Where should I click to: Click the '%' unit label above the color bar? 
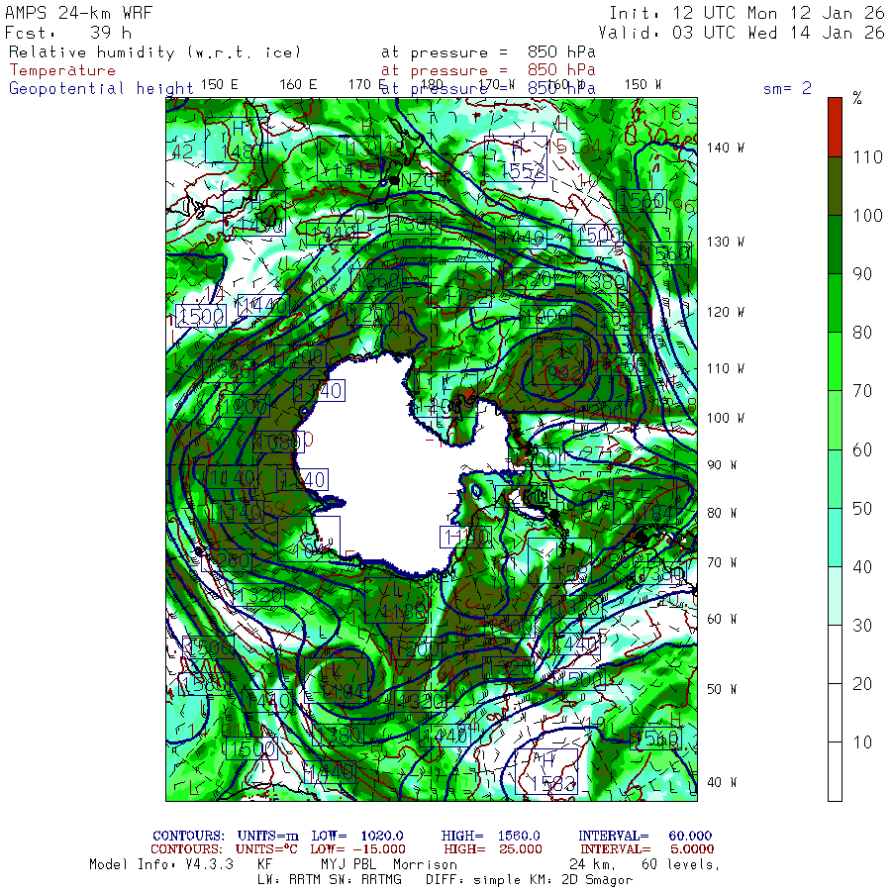tap(857, 99)
